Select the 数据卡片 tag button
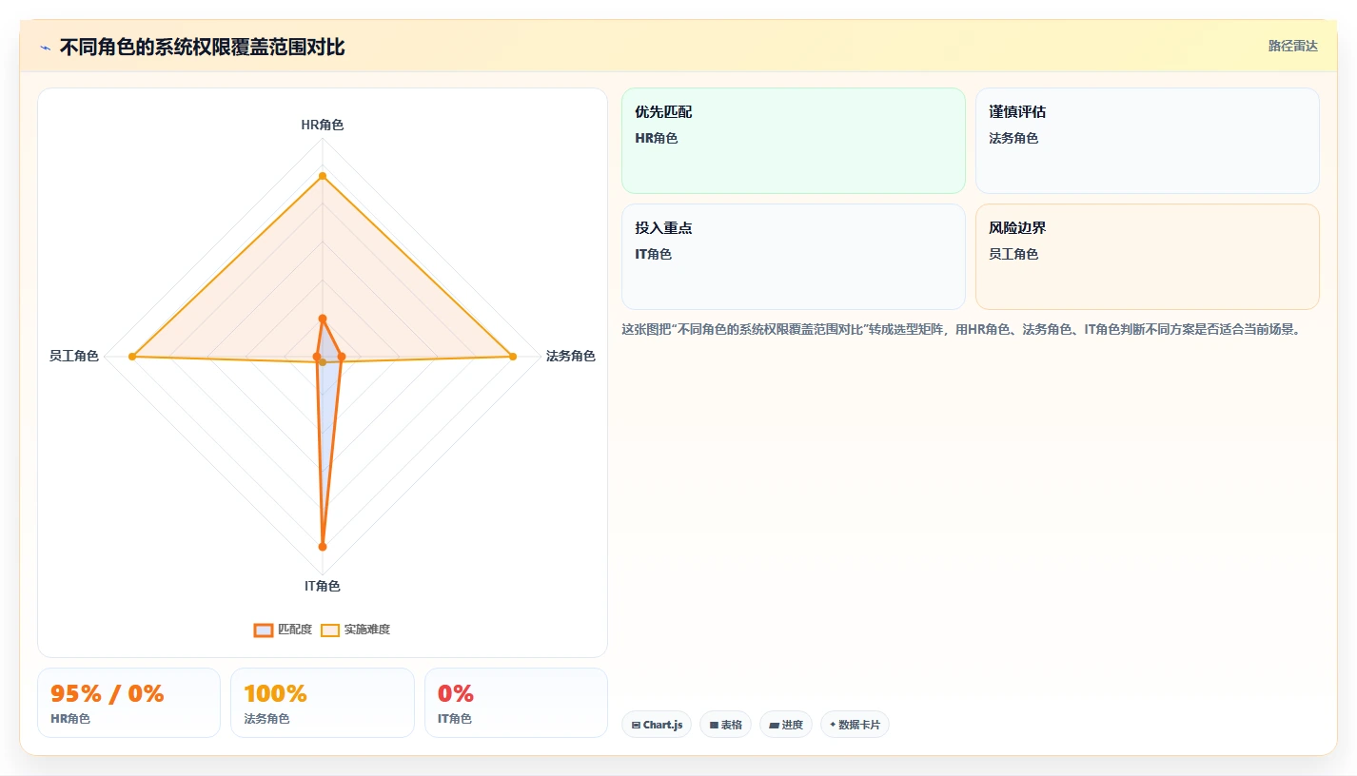1357x776 pixels. click(855, 725)
